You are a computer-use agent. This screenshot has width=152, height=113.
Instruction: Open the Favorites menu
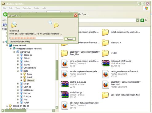pos(27,8)
